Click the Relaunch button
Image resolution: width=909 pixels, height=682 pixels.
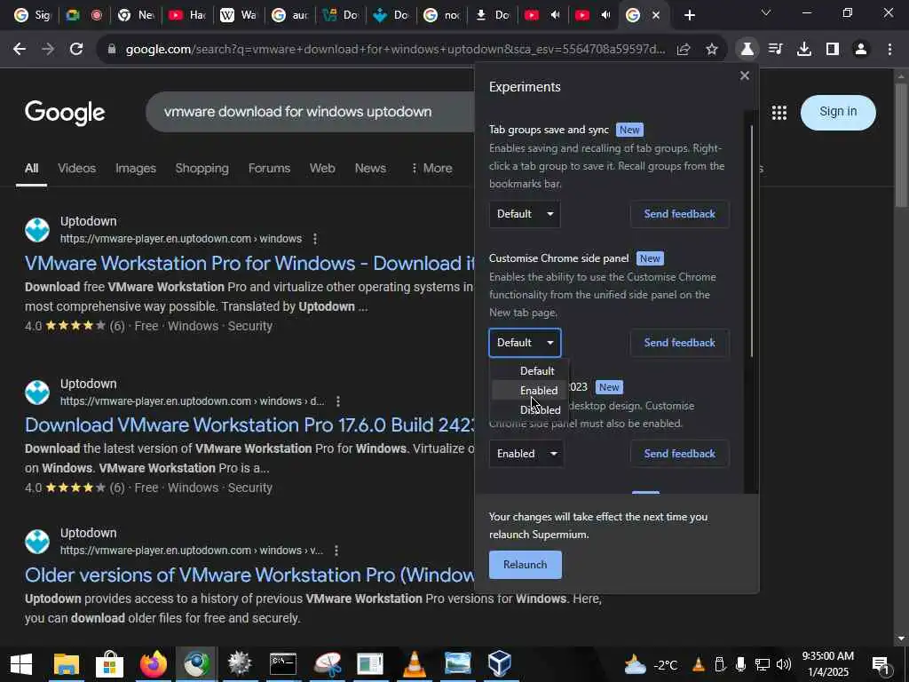[x=526, y=565]
